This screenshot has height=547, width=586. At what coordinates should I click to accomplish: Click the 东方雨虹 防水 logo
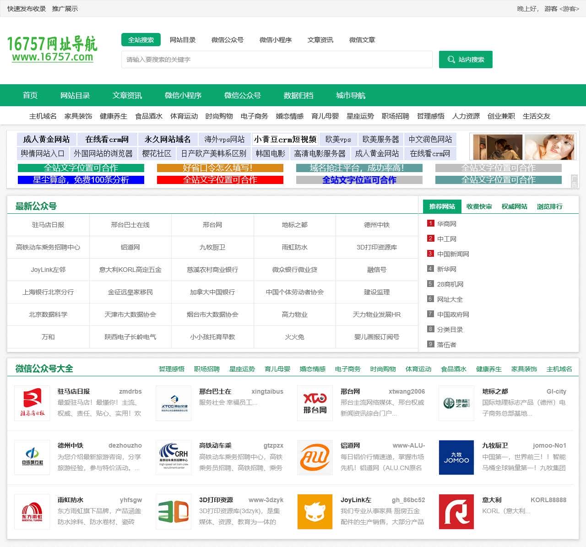click(x=32, y=511)
